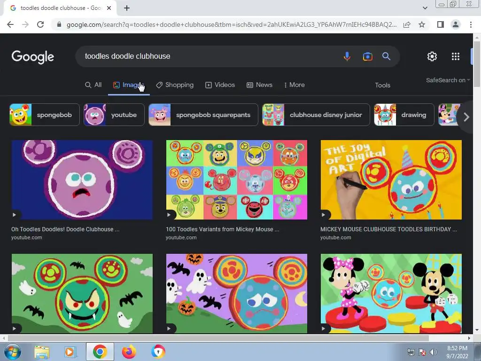Switch to the All results tab

click(x=93, y=85)
